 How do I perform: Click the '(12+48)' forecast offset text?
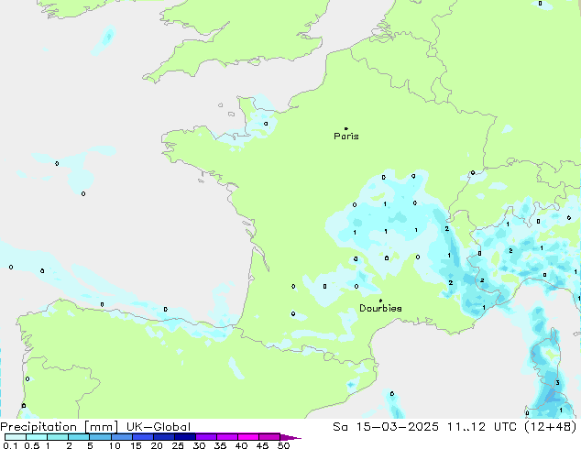pyautogui.click(x=552, y=427)
